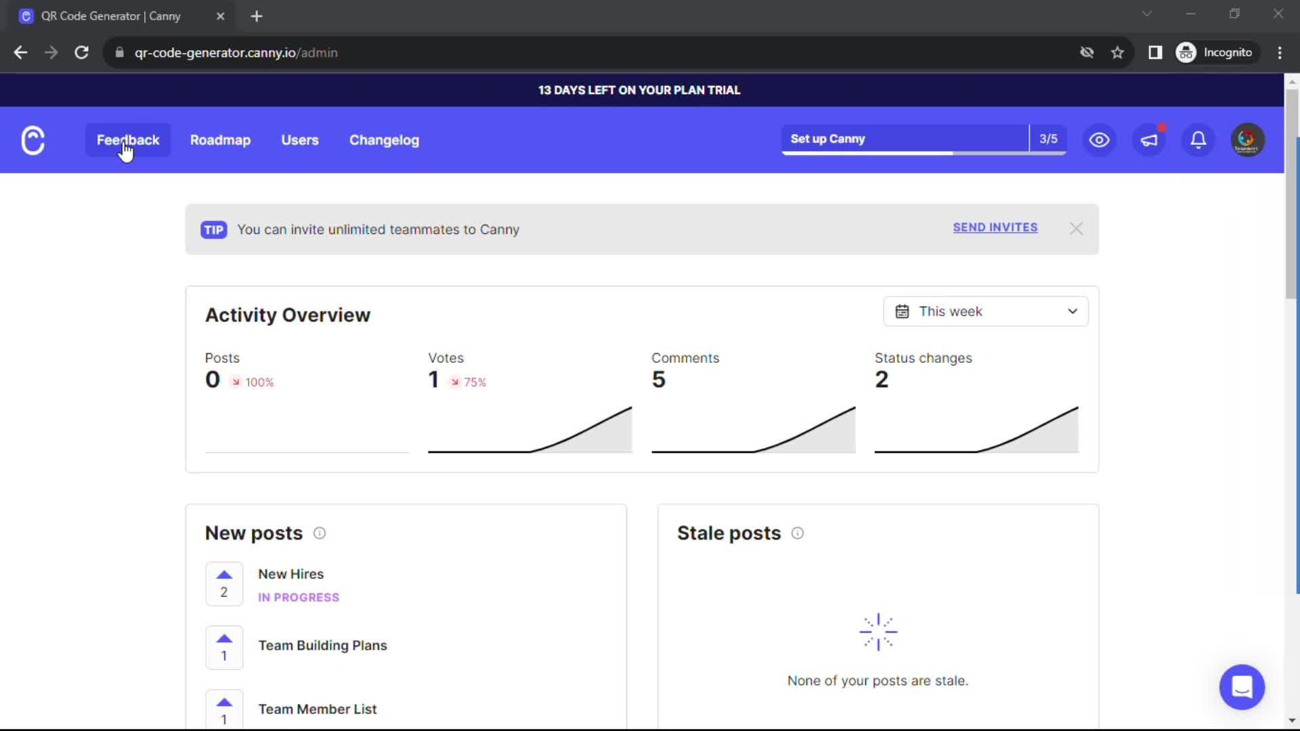Click the SEND INVITES link
1300x731 pixels.
[995, 227]
